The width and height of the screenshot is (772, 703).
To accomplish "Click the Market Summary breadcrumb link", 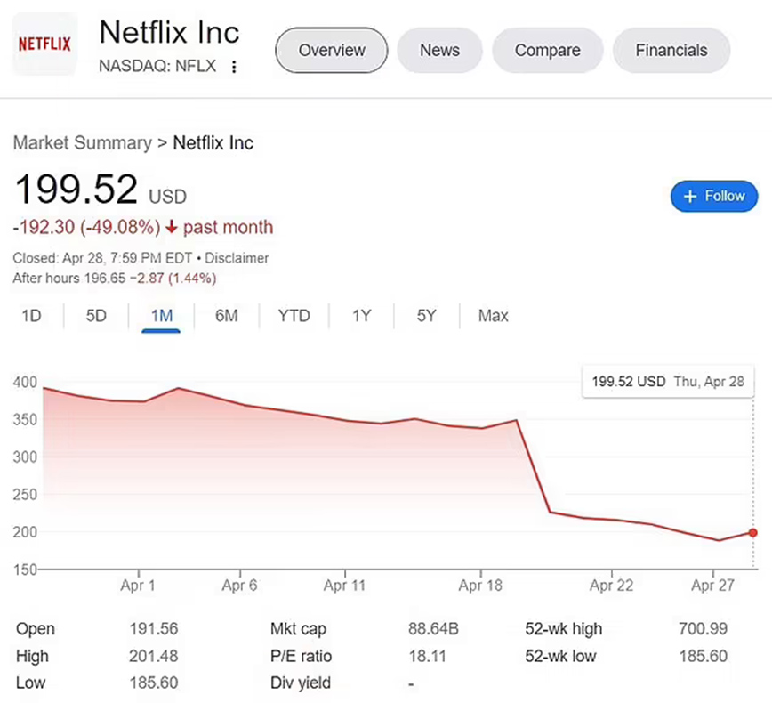I will click(82, 143).
